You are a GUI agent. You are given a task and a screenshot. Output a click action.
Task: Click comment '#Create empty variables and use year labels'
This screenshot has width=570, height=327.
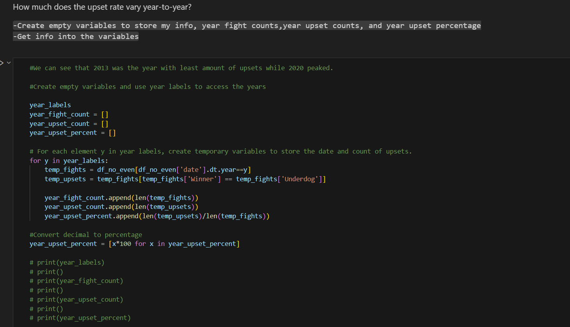(x=148, y=87)
